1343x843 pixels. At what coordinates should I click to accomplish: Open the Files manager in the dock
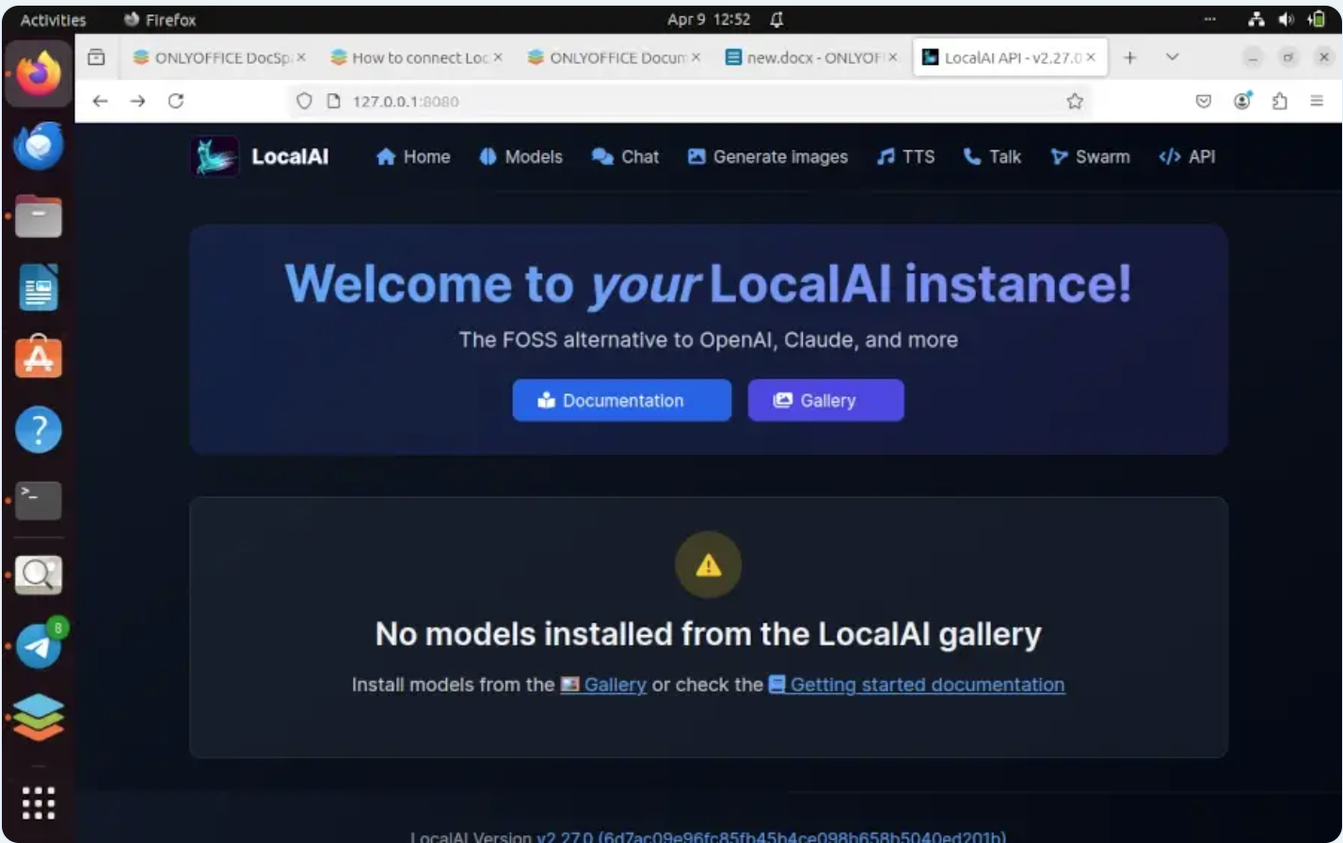(x=39, y=216)
